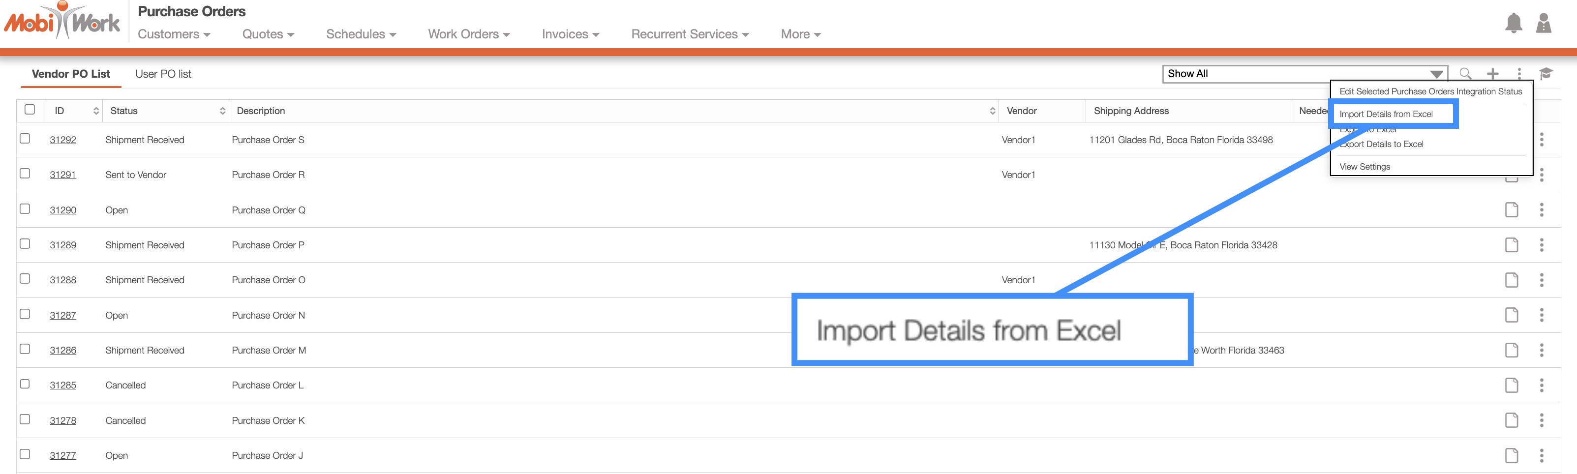Click the plus icon to add purchase order
Image resolution: width=1577 pixels, height=474 pixels.
click(x=1492, y=74)
